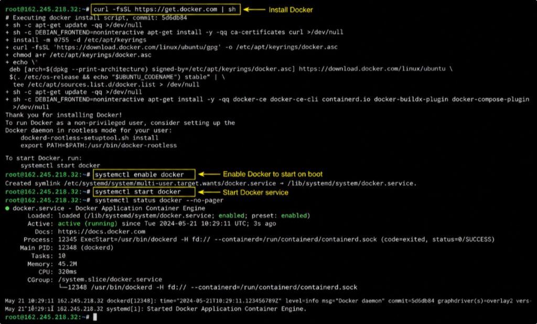The width and height of the screenshot is (537, 324).
Task: Click the 'tee /etc/apt/sources.list.d/docker.list' line
Action: (x=106, y=84)
